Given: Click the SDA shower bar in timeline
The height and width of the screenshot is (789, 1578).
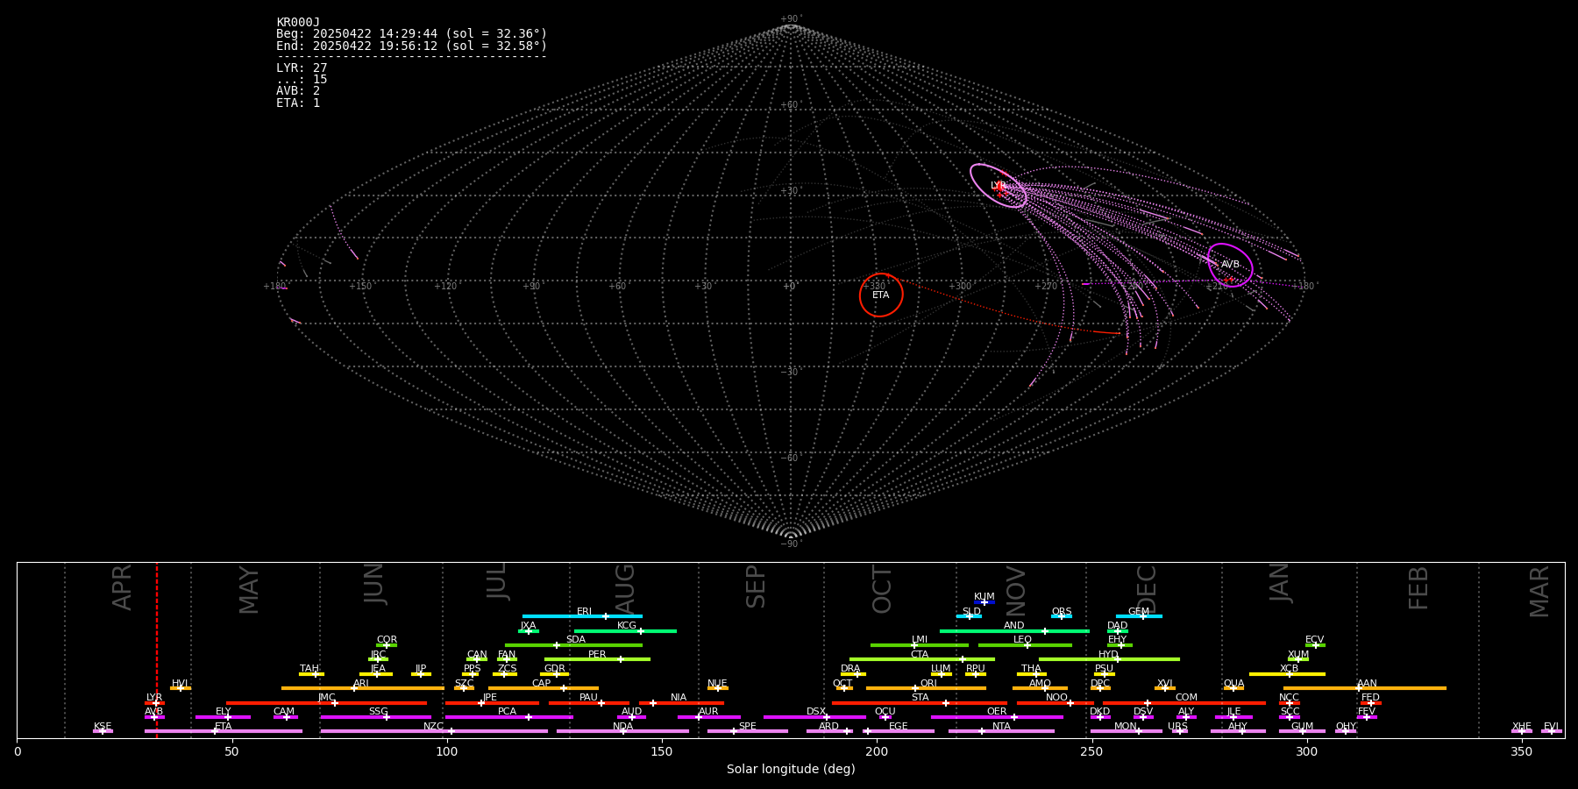Looking at the screenshot, I should pyautogui.click(x=573, y=645).
